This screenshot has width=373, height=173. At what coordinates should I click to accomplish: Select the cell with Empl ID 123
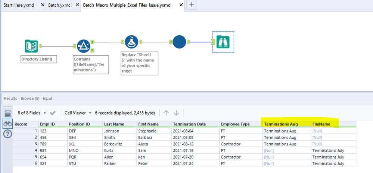click(x=53, y=131)
